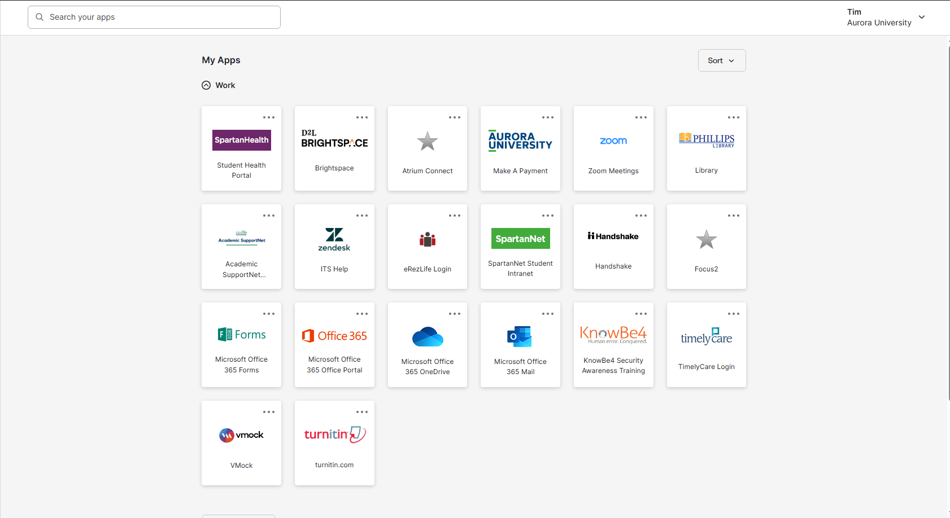Open Focus2 star icon
This screenshot has height=518, width=950.
[x=707, y=239]
